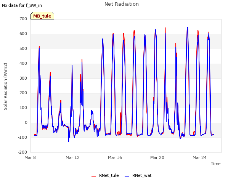Click the Mar 24 x-axis tick label

click(199, 157)
